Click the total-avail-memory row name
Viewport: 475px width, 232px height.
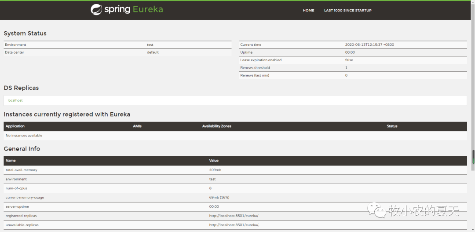(x=22, y=170)
